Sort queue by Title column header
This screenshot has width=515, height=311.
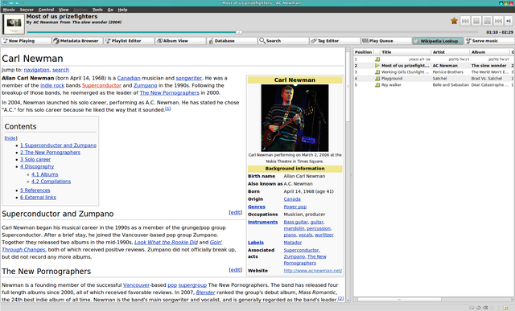(x=406, y=52)
